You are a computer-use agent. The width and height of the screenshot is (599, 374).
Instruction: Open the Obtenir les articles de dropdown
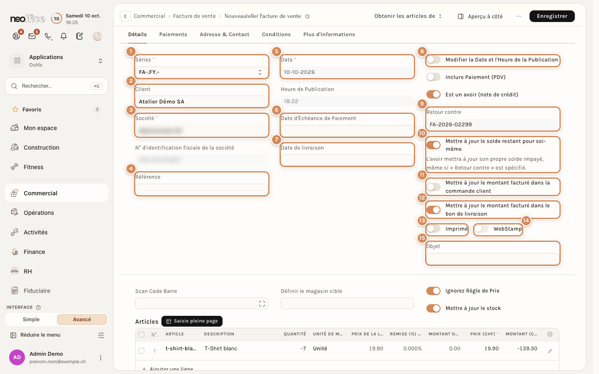408,16
